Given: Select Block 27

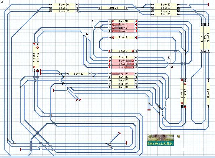Looking at the screenshot, I should pyautogui.click(x=166, y=11).
